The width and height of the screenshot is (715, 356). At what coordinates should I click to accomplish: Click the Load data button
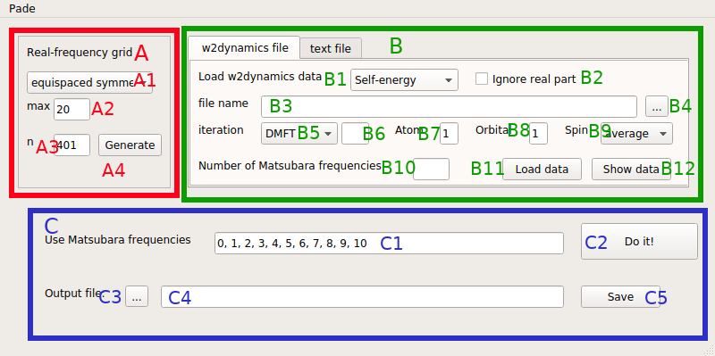click(x=542, y=170)
